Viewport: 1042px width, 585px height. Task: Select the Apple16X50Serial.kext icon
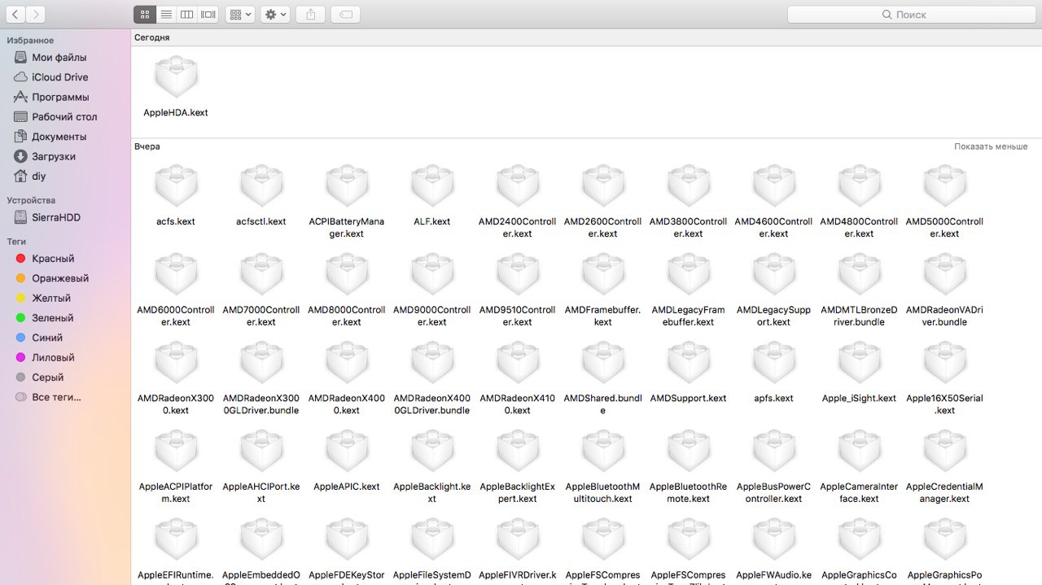945,363
